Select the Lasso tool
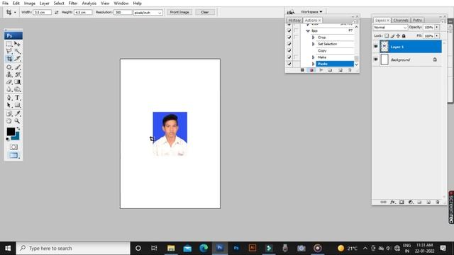Image resolution: width=454 pixels, height=255 pixels. coord(9,51)
